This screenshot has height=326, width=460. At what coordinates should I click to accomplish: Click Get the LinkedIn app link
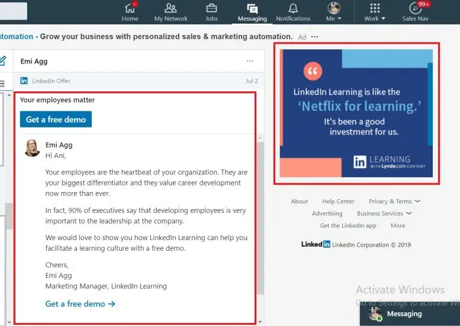pos(348,226)
